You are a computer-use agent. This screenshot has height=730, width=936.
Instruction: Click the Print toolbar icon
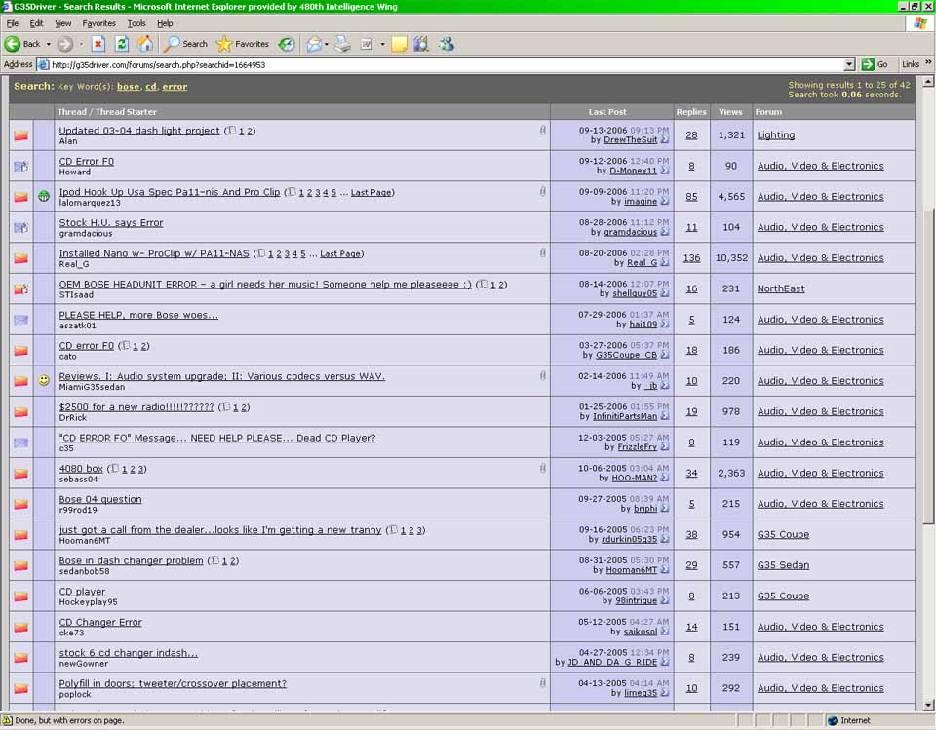coord(342,44)
